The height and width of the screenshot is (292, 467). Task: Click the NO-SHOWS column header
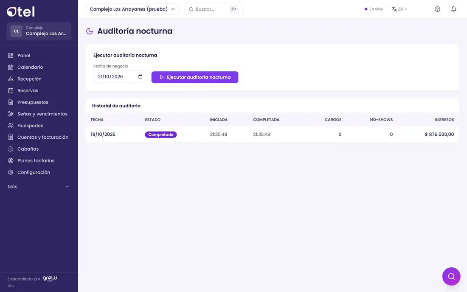[x=381, y=120]
